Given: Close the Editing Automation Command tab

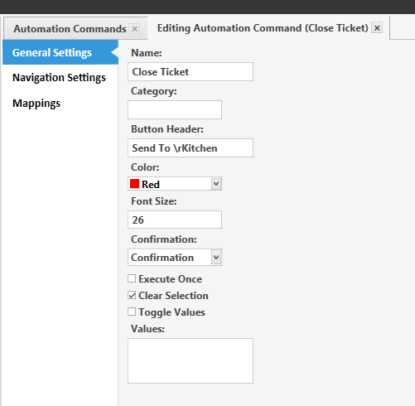Looking at the screenshot, I should tap(377, 27).
